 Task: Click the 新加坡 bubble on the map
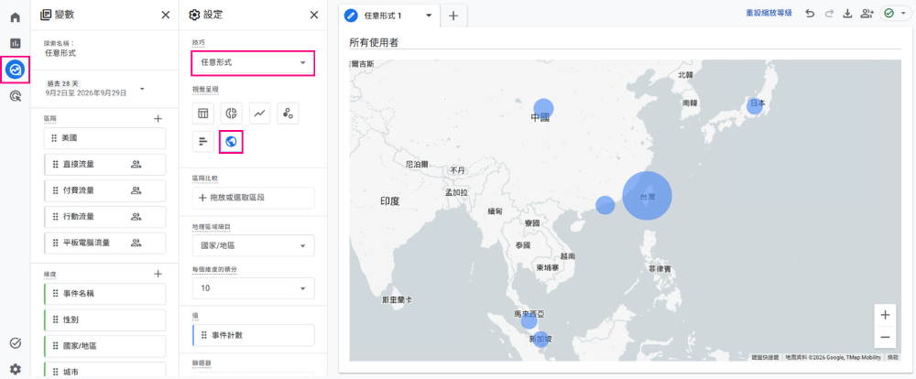pyautogui.click(x=541, y=340)
